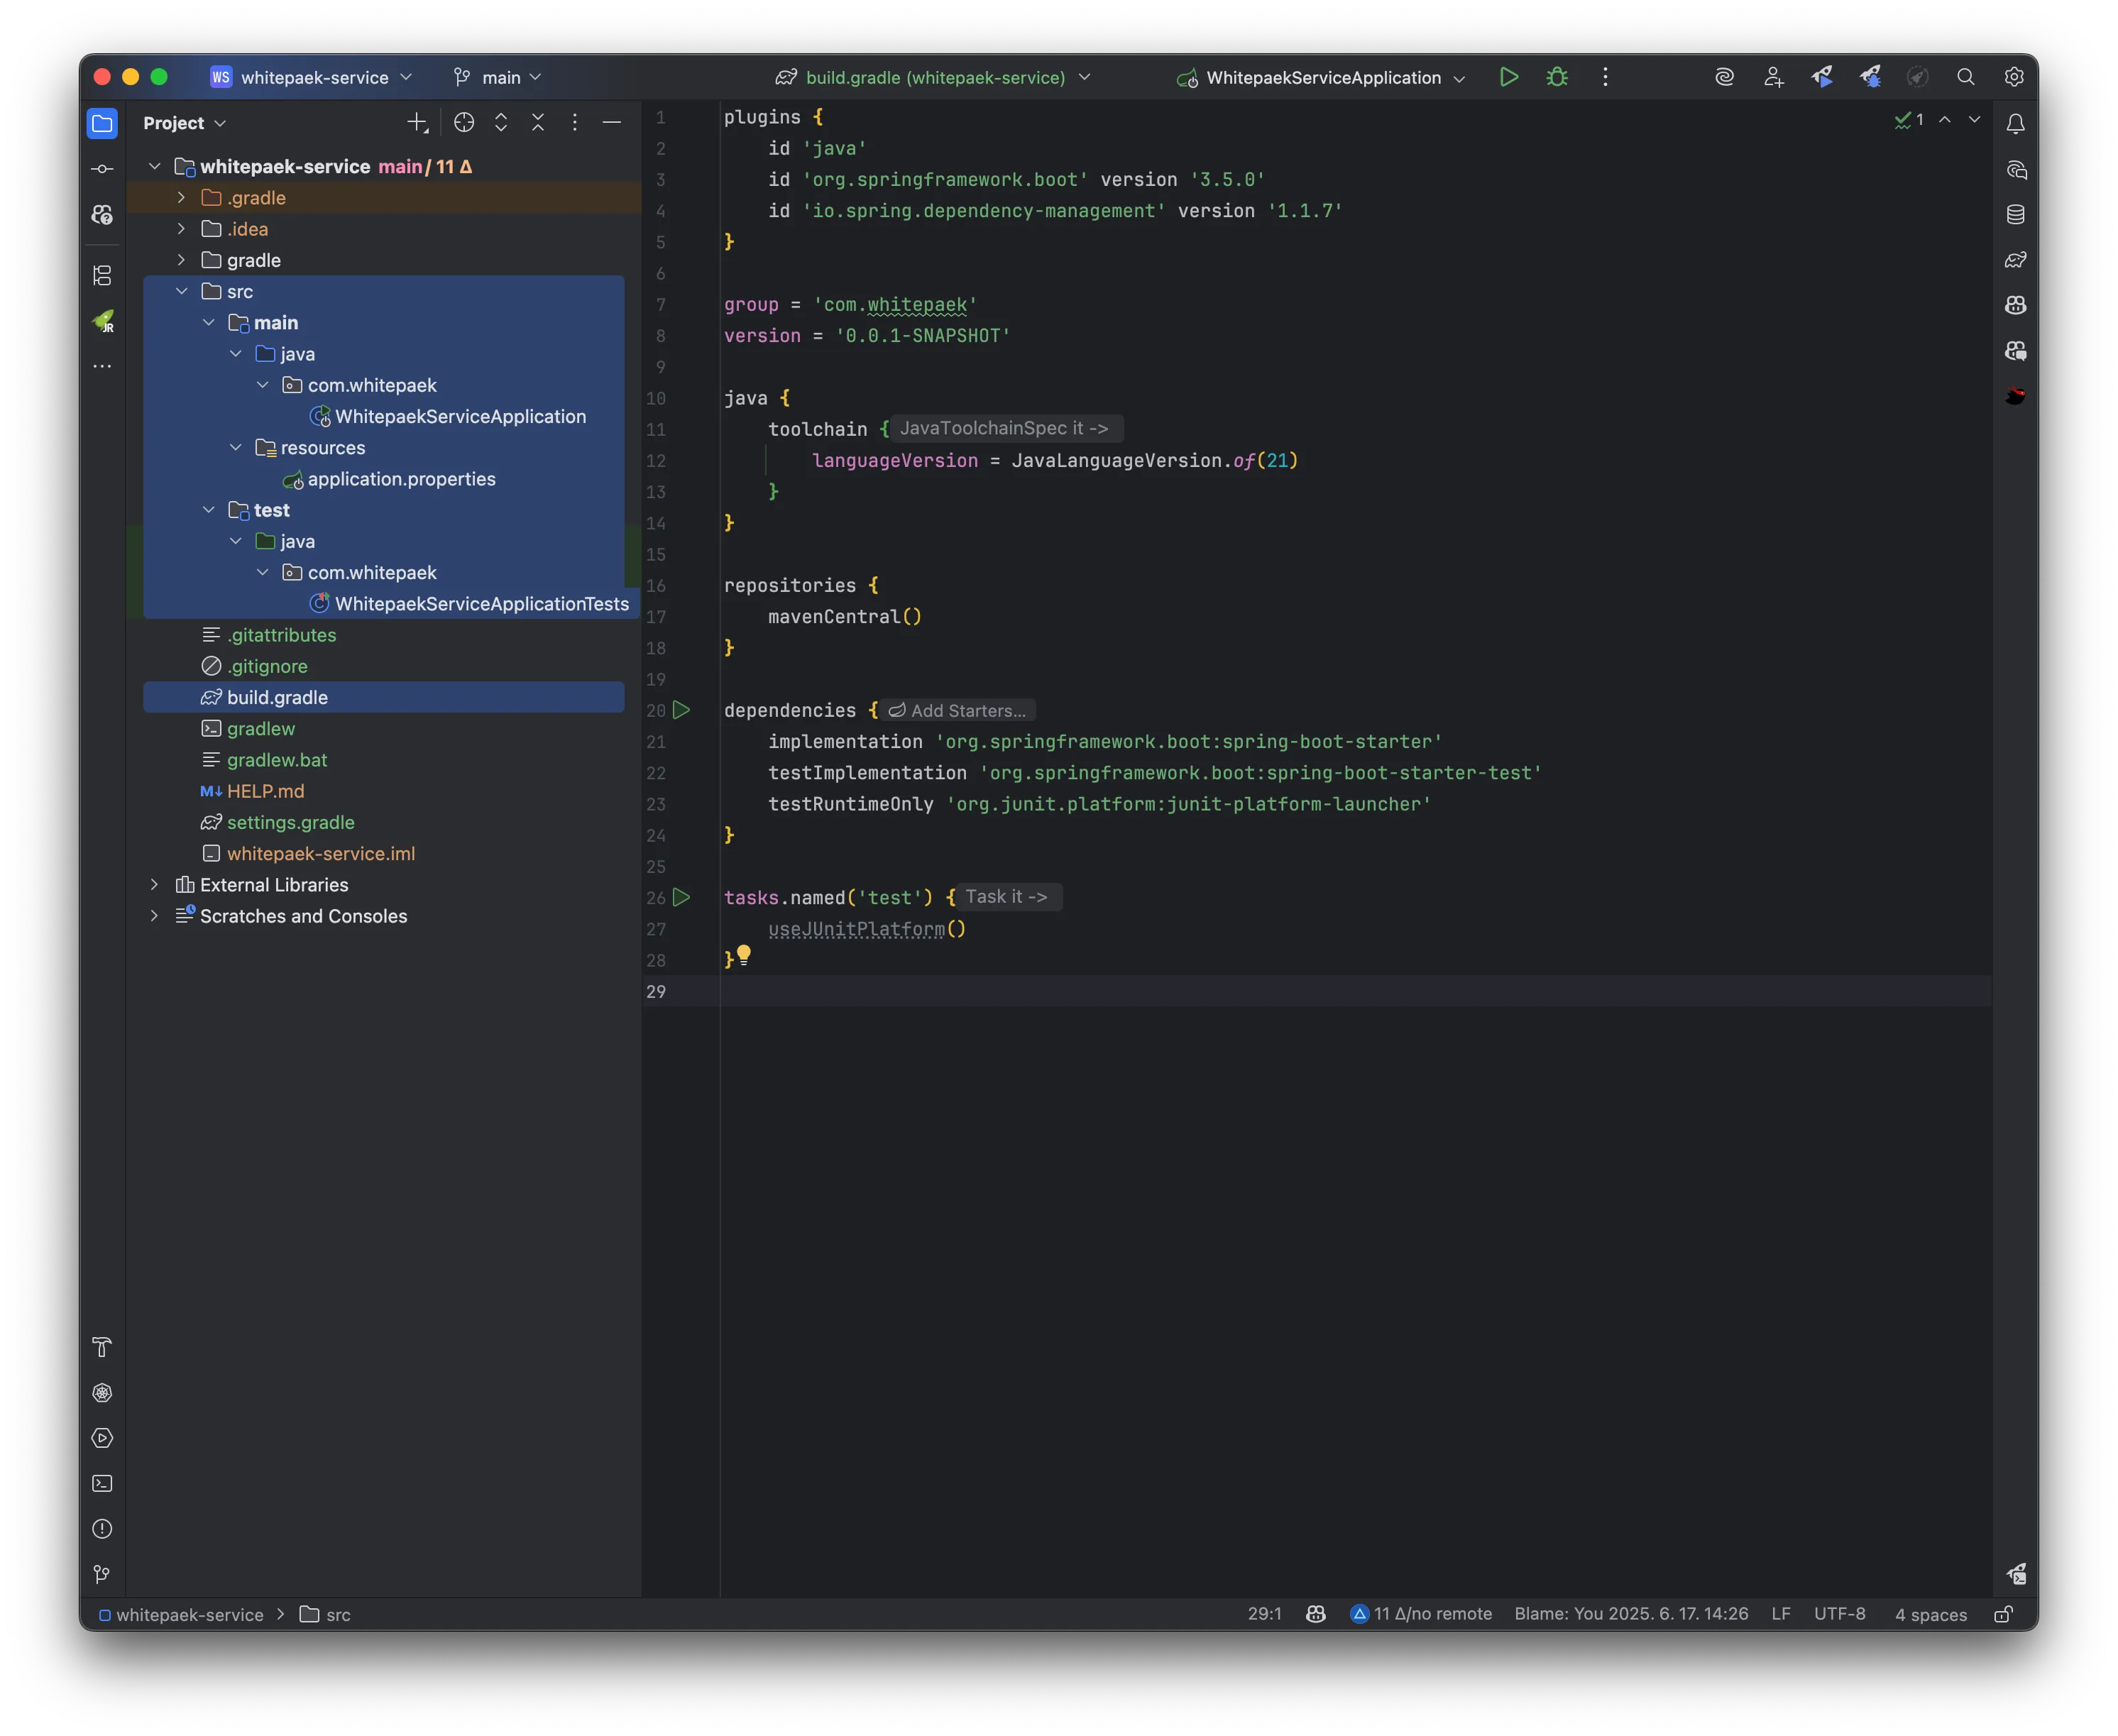Run the dependencies gutter arrow
Image resolution: width=2118 pixels, height=1736 pixels.
click(681, 710)
